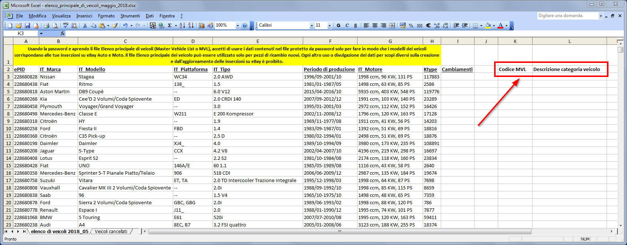
Task: Open the 100% zoom dropdown
Action: click(238, 26)
